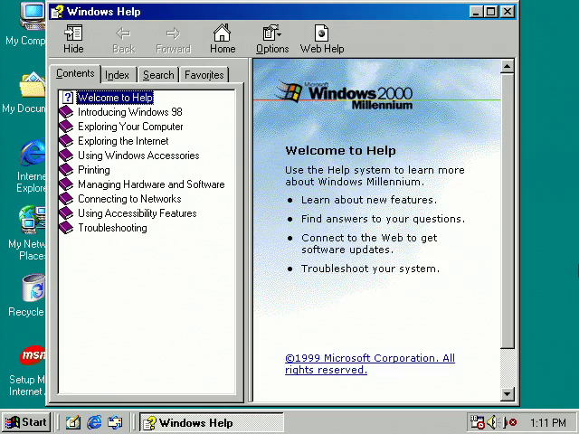Expand book icon beside Using Windows Accessories
Viewport: 579px width, 434px height.
66,155
